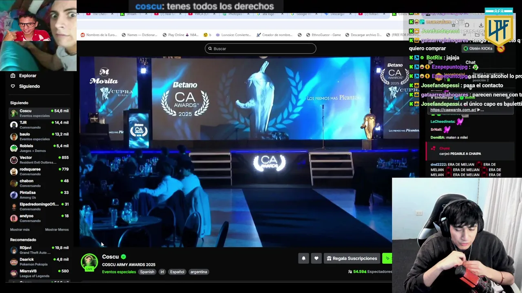
Task: Click PintaEsa's avatar in the sidebar
Action: coord(14,195)
